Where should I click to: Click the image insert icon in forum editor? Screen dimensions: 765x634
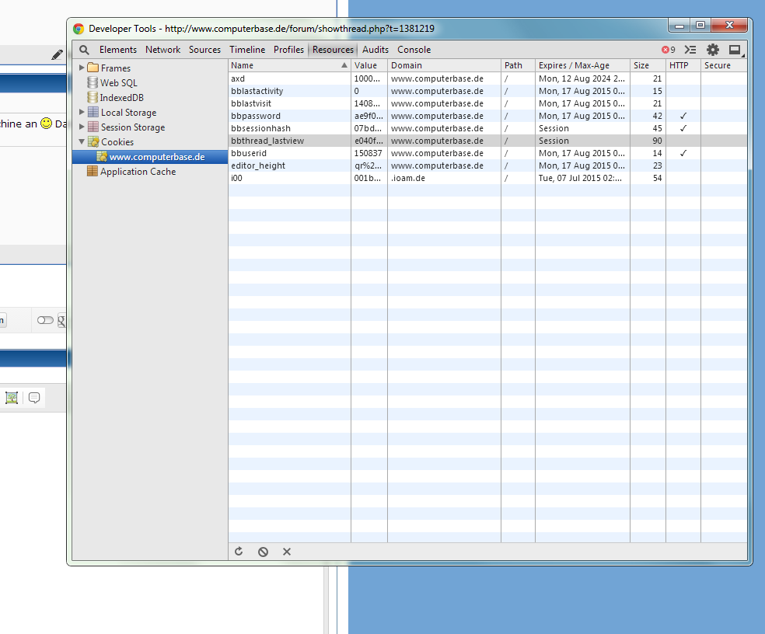tap(12, 398)
